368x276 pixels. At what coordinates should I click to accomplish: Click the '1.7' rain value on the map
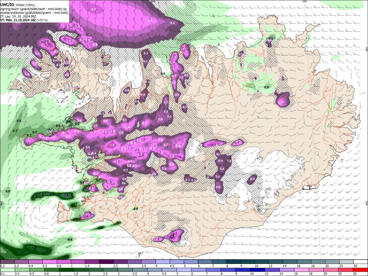tap(22, 252)
